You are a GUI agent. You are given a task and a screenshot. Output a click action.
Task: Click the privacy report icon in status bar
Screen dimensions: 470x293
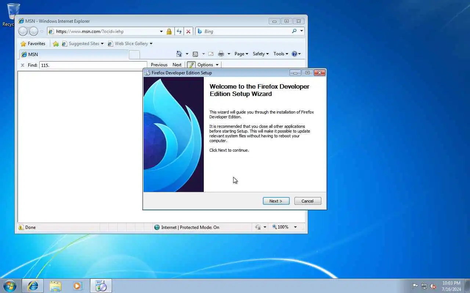pyautogui.click(x=258, y=227)
